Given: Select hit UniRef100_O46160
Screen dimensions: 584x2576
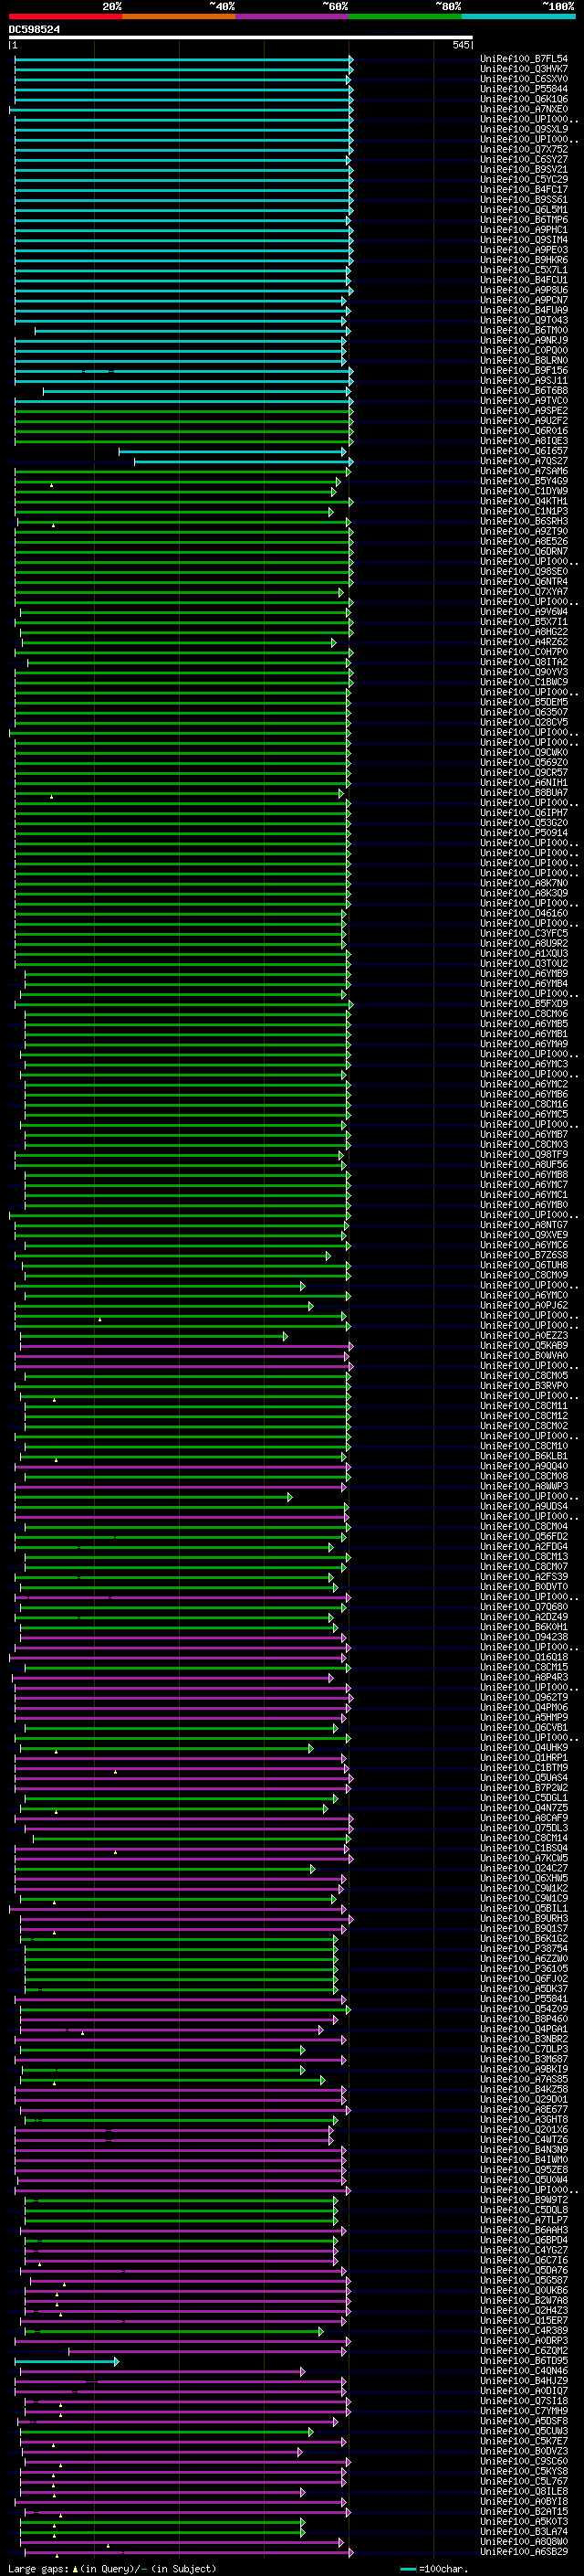Looking at the screenshot, I should [x=524, y=914].
